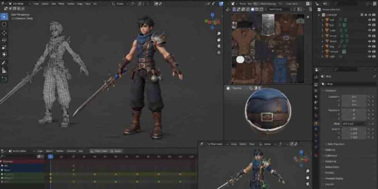The image size is (378, 189).
Task: Open the Channel menu in the Action Editor
Action: point(71,151)
